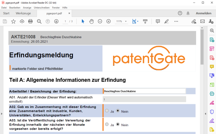Select Ja for question A02
This screenshot has height=134, width=216.
(107, 111)
